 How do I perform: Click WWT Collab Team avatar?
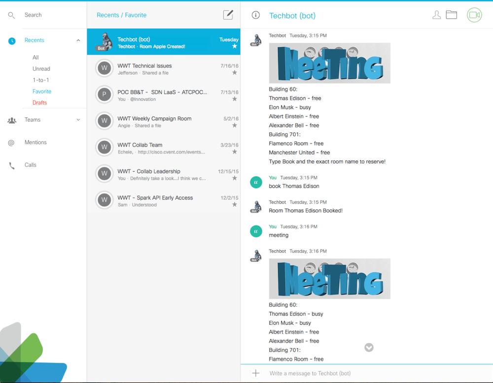tap(104, 147)
